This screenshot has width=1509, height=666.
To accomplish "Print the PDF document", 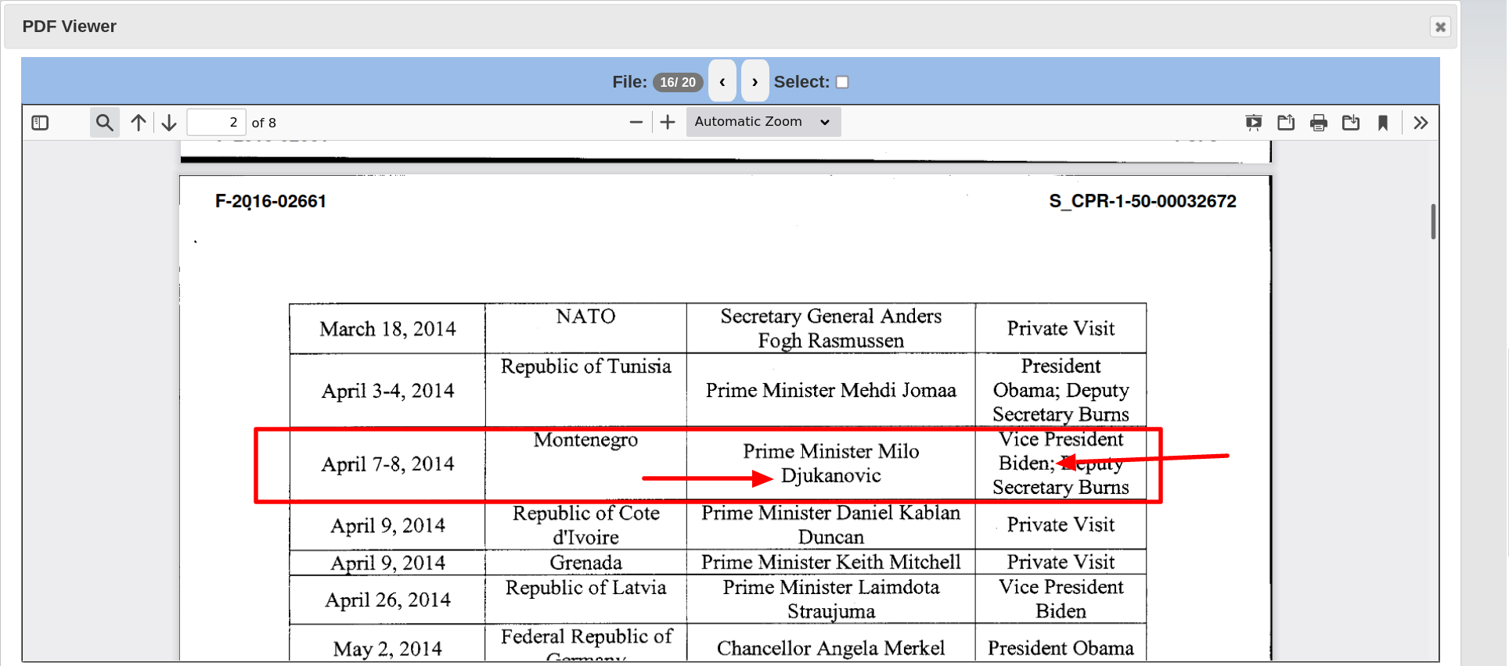I will 1319,123.
